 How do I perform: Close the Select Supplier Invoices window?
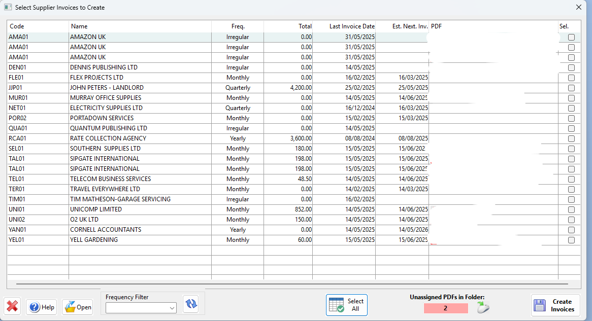point(578,7)
